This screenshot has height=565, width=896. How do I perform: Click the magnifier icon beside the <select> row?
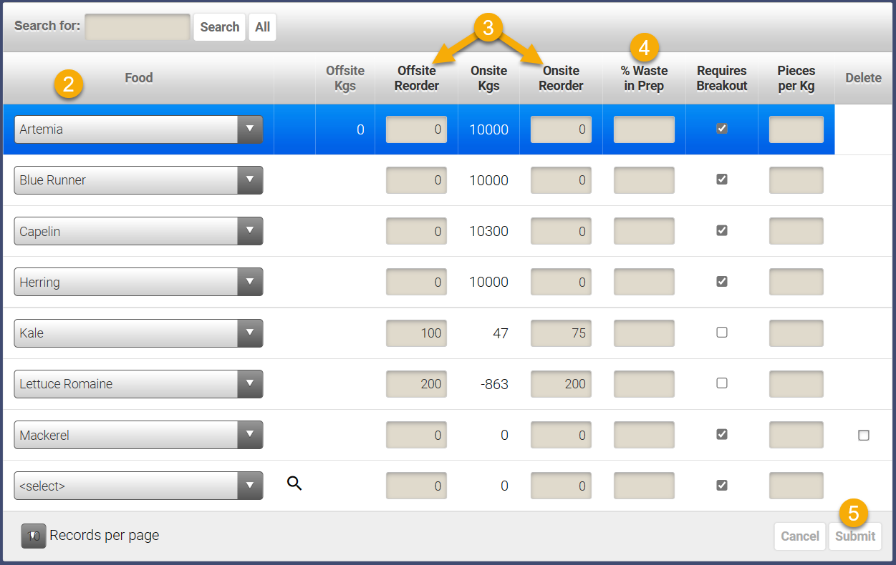[x=294, y=483]
